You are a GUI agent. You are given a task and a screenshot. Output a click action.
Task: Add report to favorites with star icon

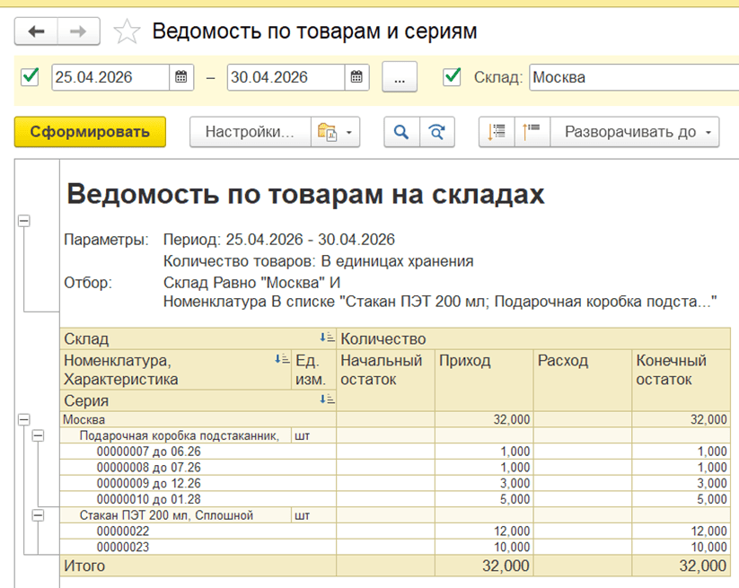click(x=127, y=32)
